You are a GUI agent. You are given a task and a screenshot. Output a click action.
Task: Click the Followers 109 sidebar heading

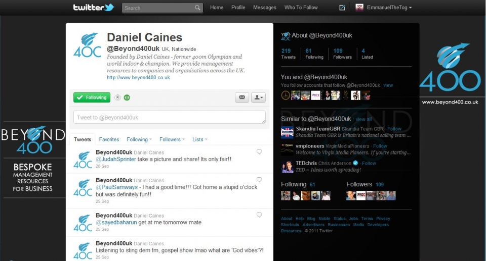coord(365,184)
